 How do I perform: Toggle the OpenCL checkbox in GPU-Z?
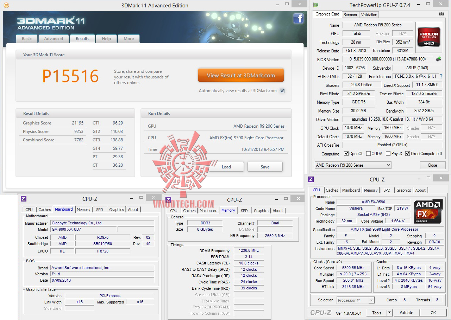point(346,154)
